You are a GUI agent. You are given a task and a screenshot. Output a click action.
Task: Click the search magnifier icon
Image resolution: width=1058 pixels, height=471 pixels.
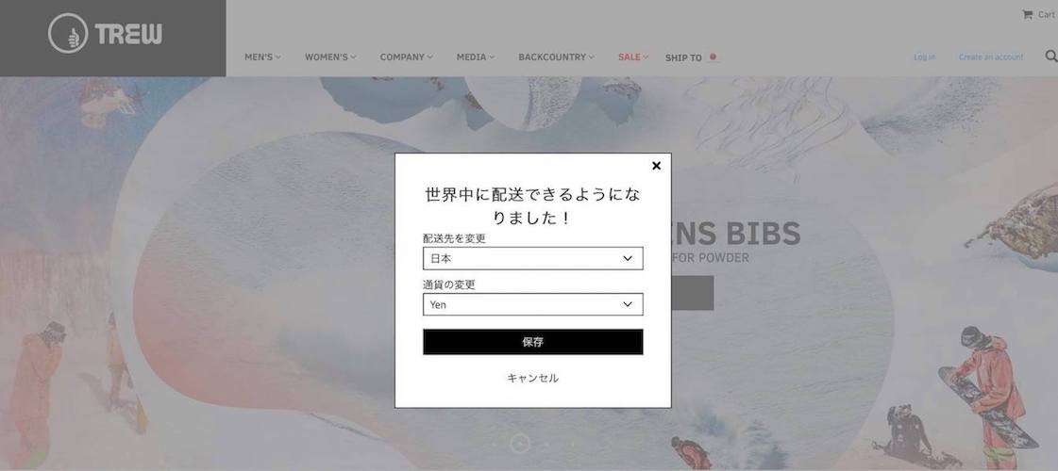(x=1050, y=57)
